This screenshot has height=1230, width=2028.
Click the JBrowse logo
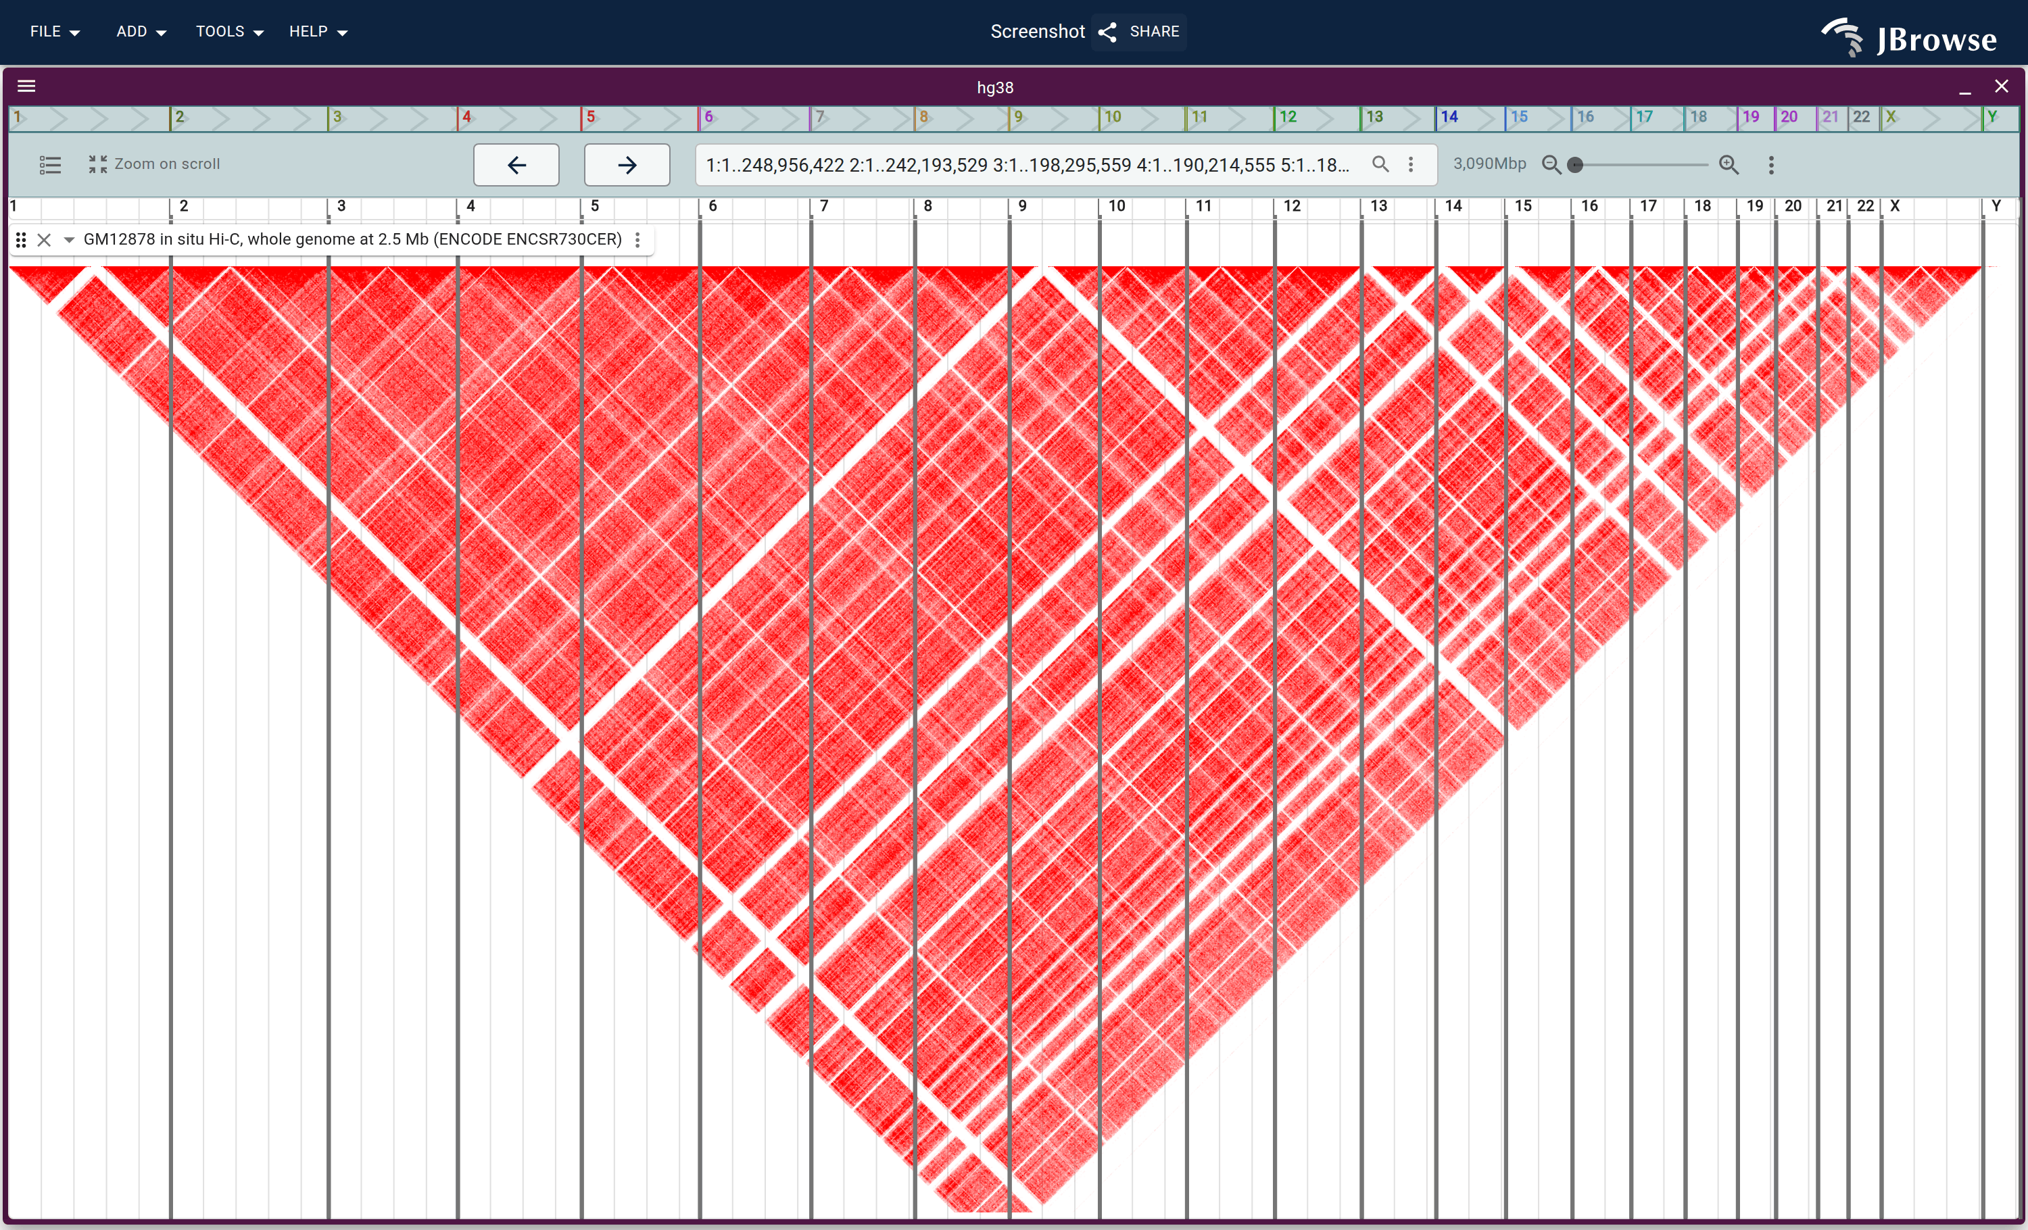pyautogui.click(x=1908, y=37)
